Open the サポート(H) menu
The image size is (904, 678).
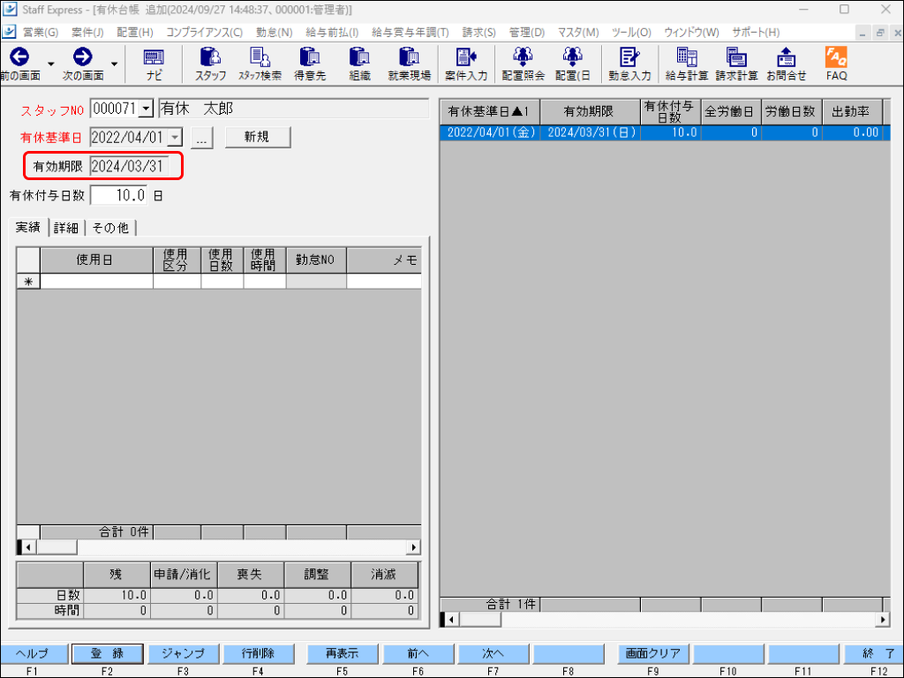756,33
